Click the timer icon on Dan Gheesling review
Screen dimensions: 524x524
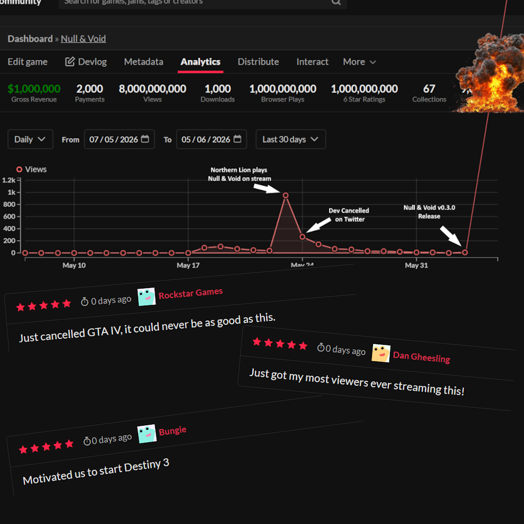321,347
